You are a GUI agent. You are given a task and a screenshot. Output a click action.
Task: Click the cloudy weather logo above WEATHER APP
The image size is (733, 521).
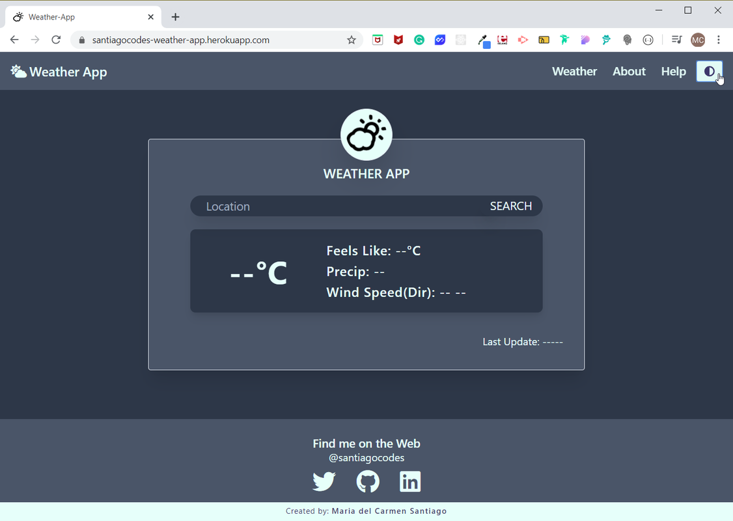[x=366, y=134]
